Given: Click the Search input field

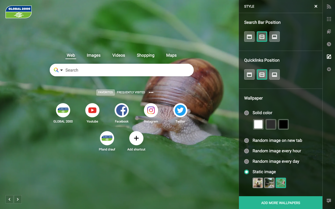Looking at the screenshot, I should pos(122,70).
